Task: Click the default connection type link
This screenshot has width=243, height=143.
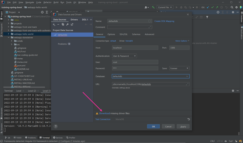Action: (113, 41)
